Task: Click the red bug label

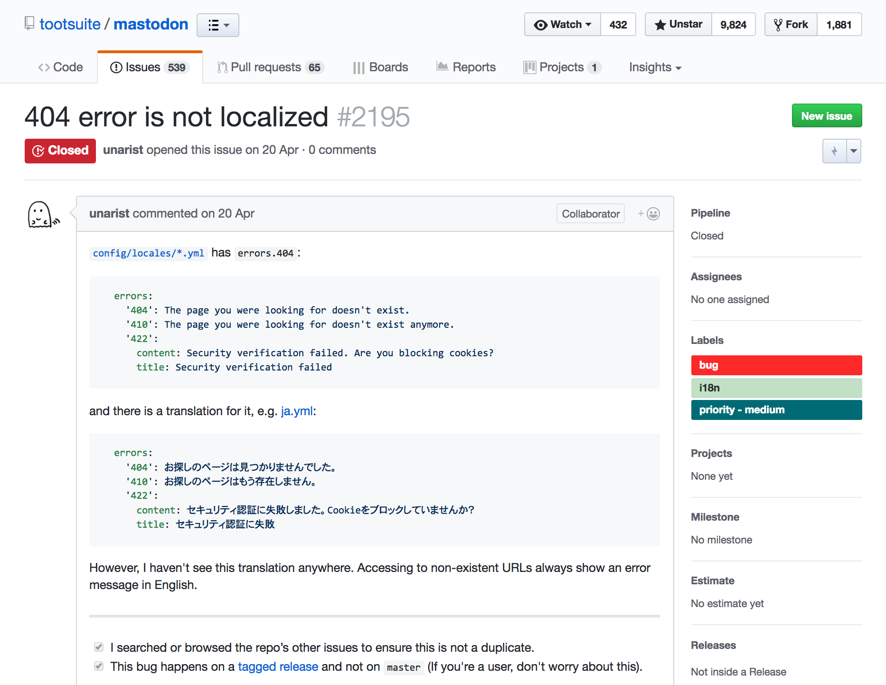Action: (776, 365)
